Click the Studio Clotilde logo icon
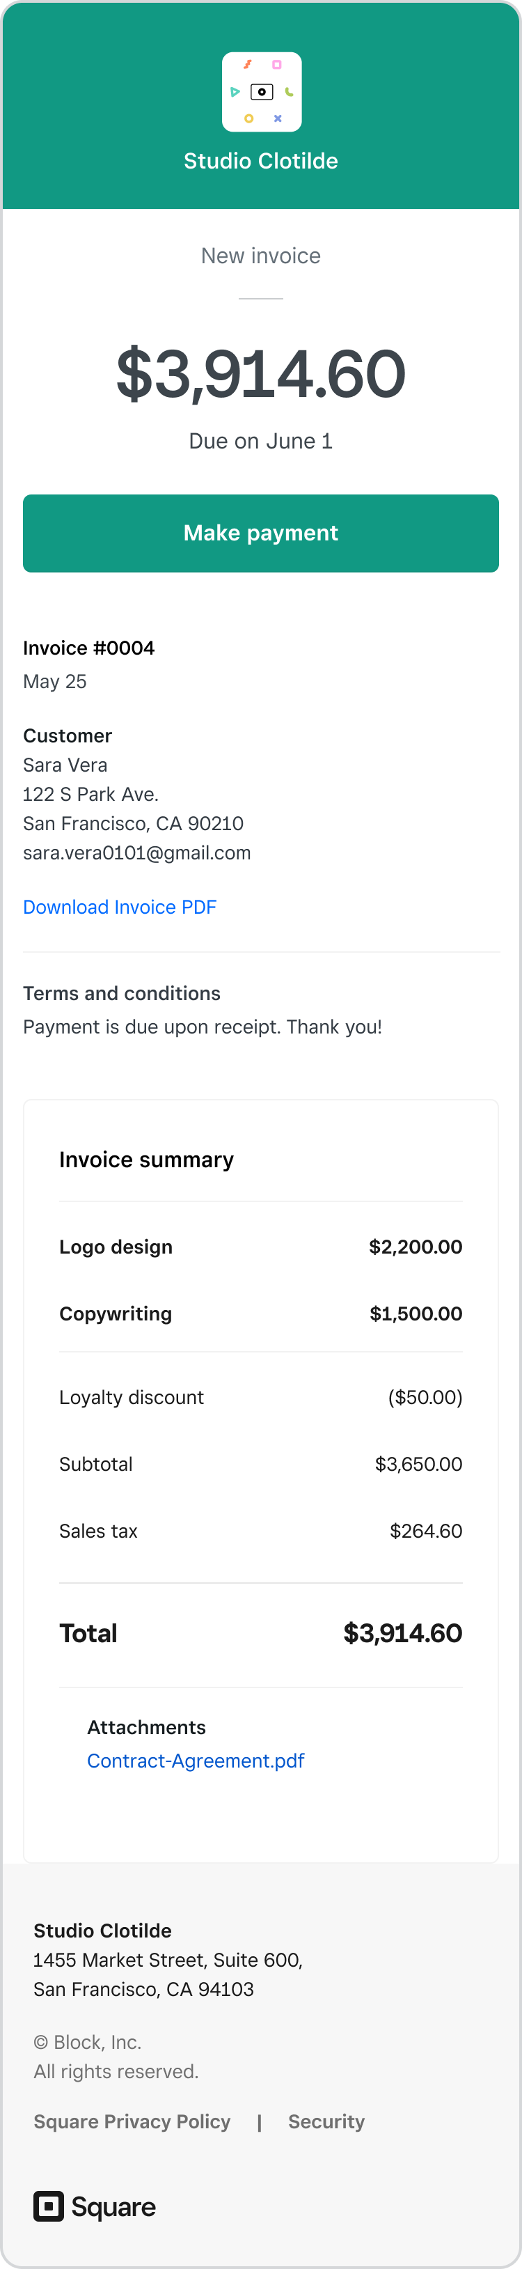Screen dimensions: 522x2269 (x=262, y=92)
